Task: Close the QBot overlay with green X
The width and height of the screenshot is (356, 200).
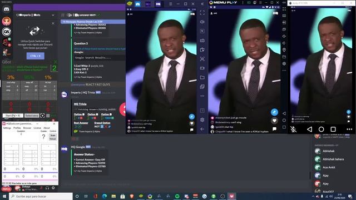Action: click(55, 62)
